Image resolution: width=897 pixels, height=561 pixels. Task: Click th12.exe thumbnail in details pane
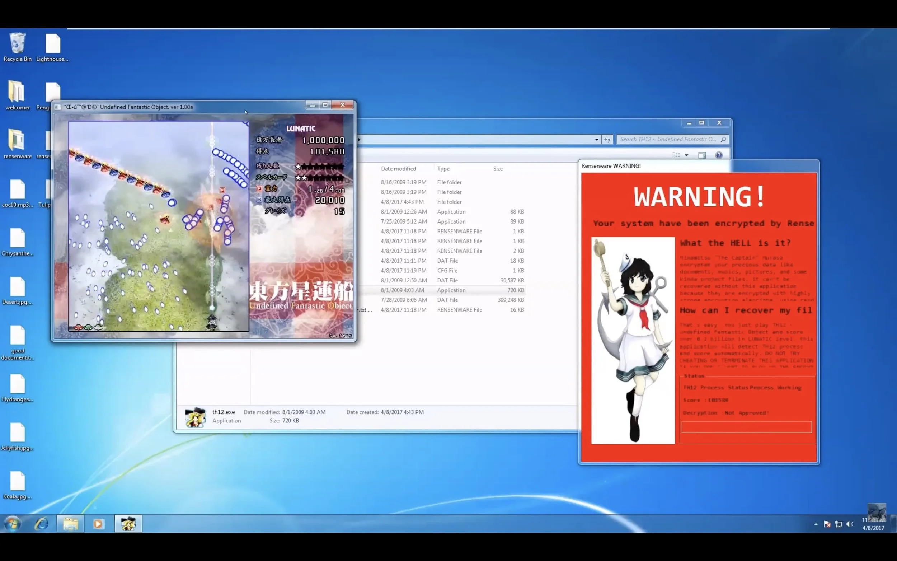pyautogui.click(x=195, y=417)
